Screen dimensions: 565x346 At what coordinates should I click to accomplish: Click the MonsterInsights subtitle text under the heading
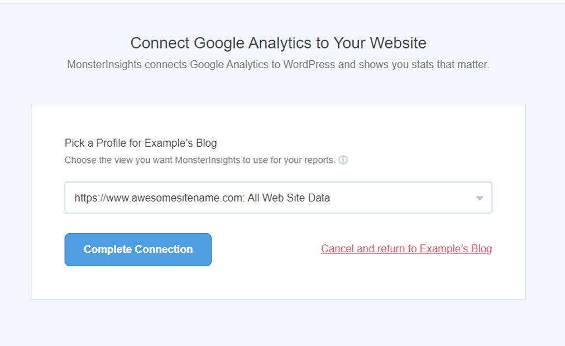[x=278, y=64]
